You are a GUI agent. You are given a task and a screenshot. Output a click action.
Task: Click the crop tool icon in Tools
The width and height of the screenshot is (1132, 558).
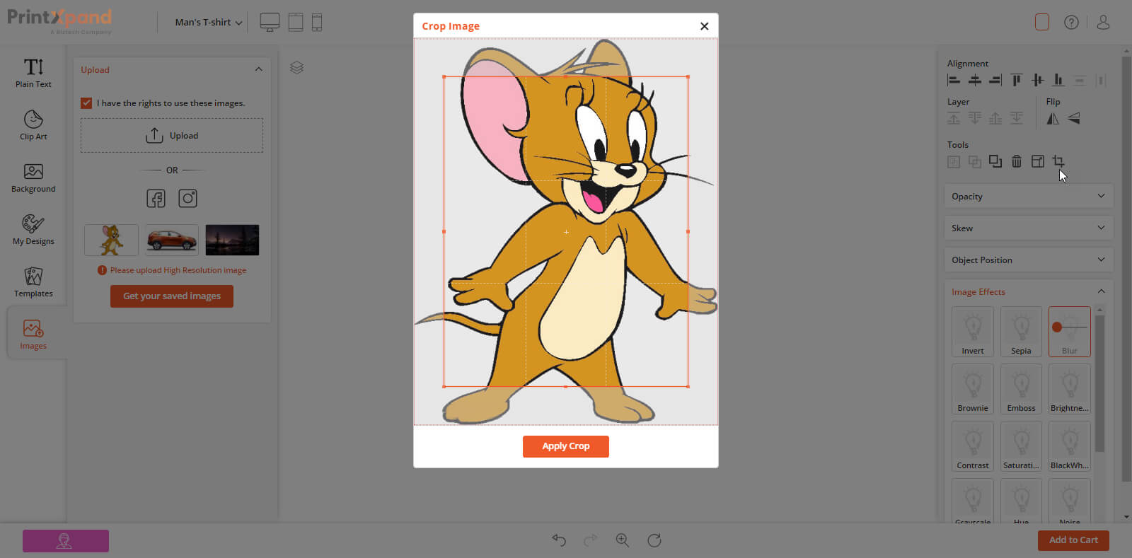click(1058, 161)
